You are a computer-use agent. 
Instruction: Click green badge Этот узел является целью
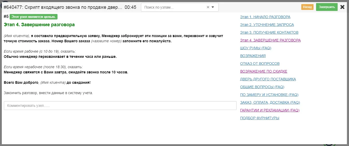33,17
